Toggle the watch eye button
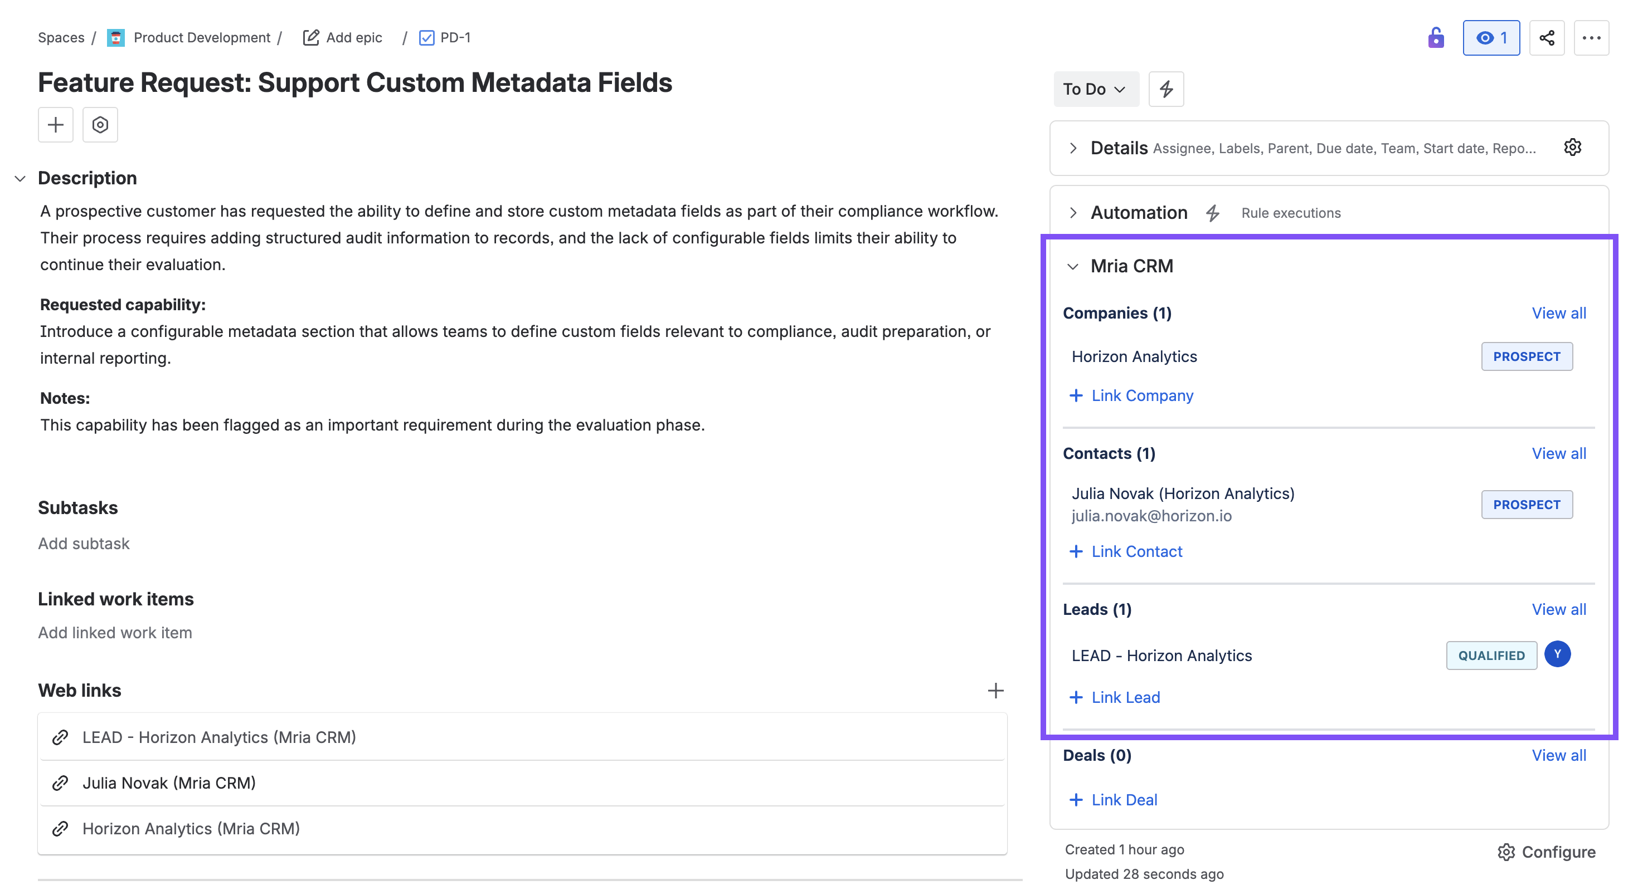 click(x=1490, y=38)
